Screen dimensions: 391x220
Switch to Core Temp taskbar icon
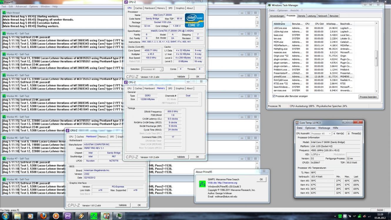(x=106, y=216)
